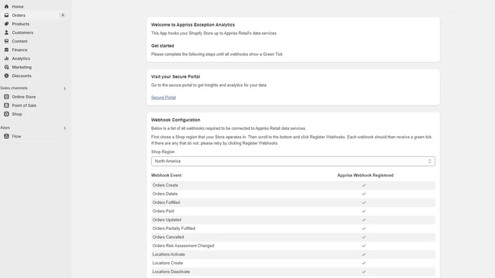Click the Content icon in sidebar
495x278 pixels.
6,41
